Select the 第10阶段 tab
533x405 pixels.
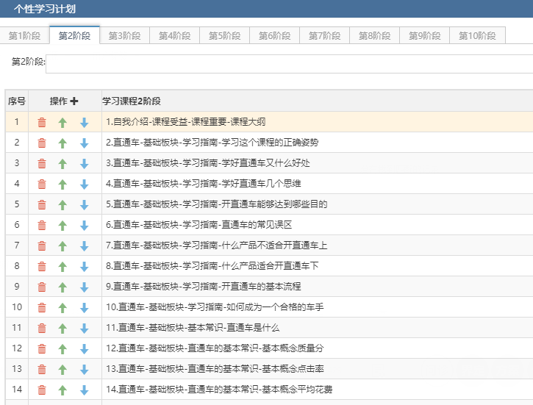(x=477, y=36)
